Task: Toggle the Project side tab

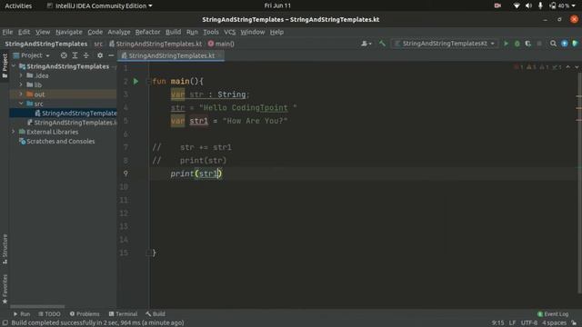Action: point(5,65)
